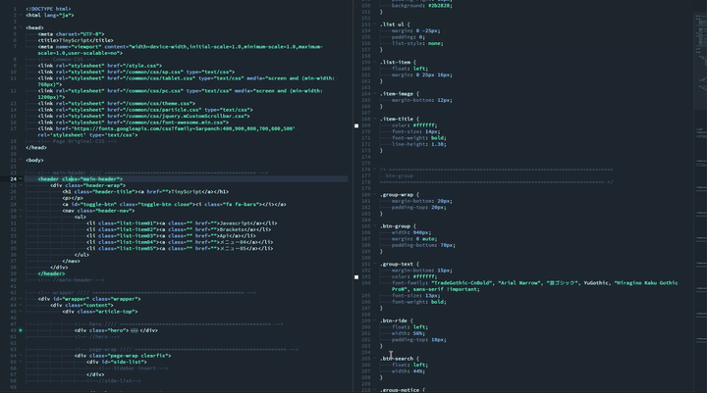
Task: Place cursor on the .btn-search selector
Action: pyautogui.click(x=398, y=359)
